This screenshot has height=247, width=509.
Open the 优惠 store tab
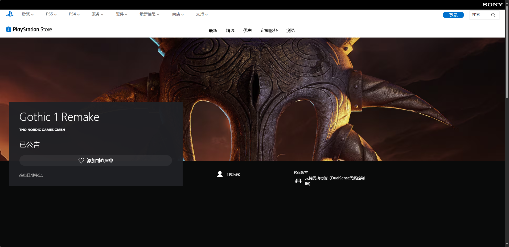248,31
